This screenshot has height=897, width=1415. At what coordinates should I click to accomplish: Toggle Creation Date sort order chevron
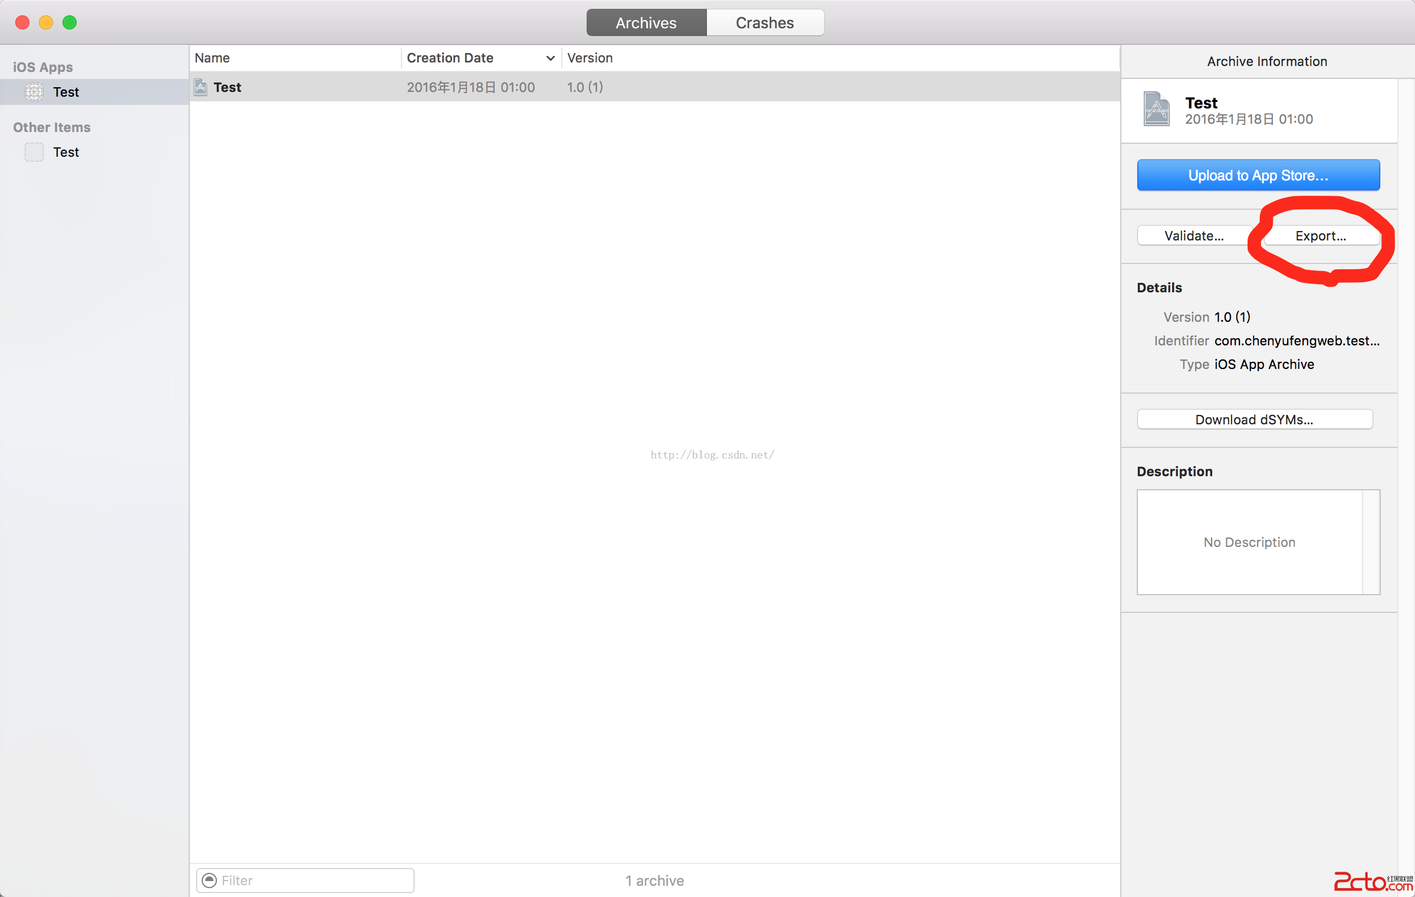550,58
